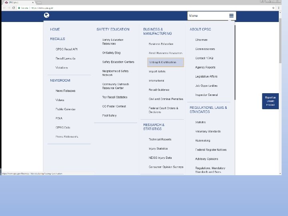The height and width of the screenshot is (216, 288).
Task: Open International link
Action: [x=156, y=81]
